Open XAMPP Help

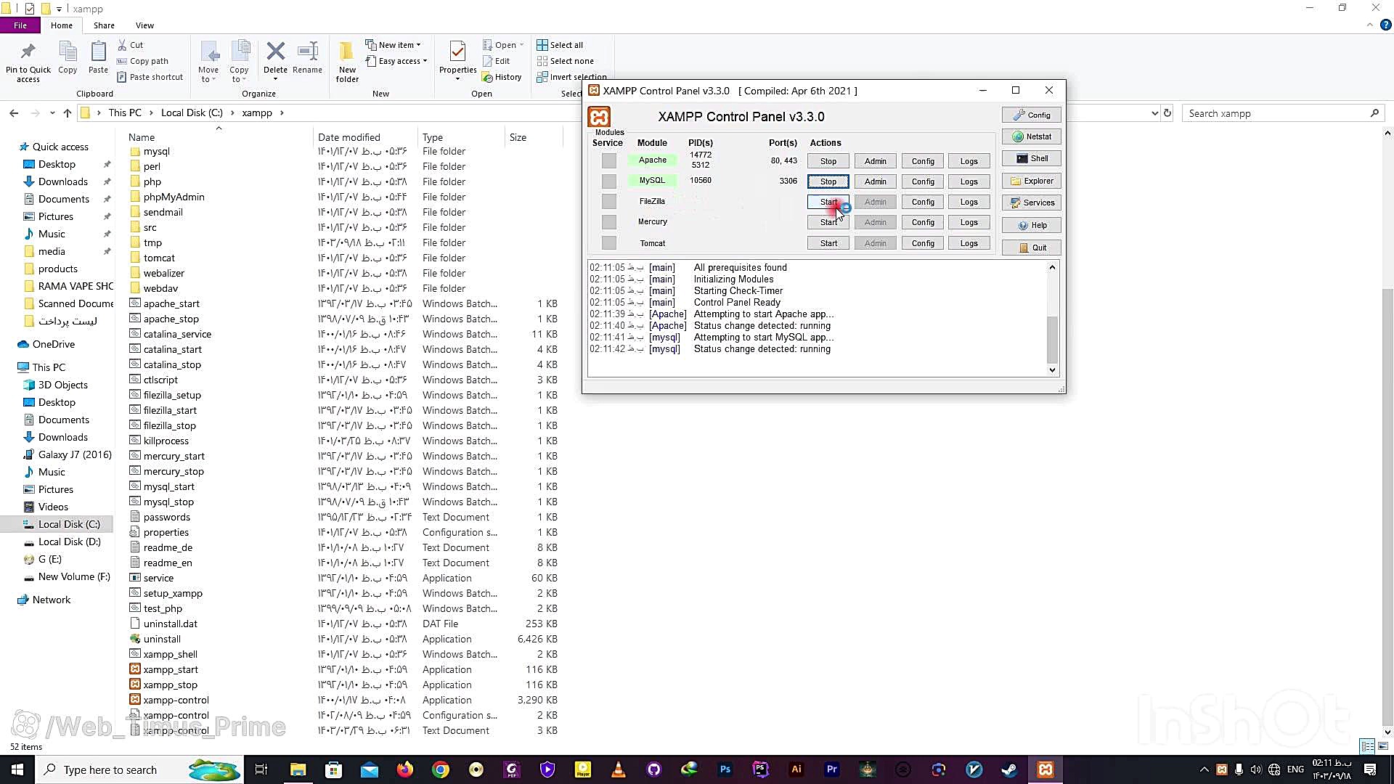(x=1032, y=225)
